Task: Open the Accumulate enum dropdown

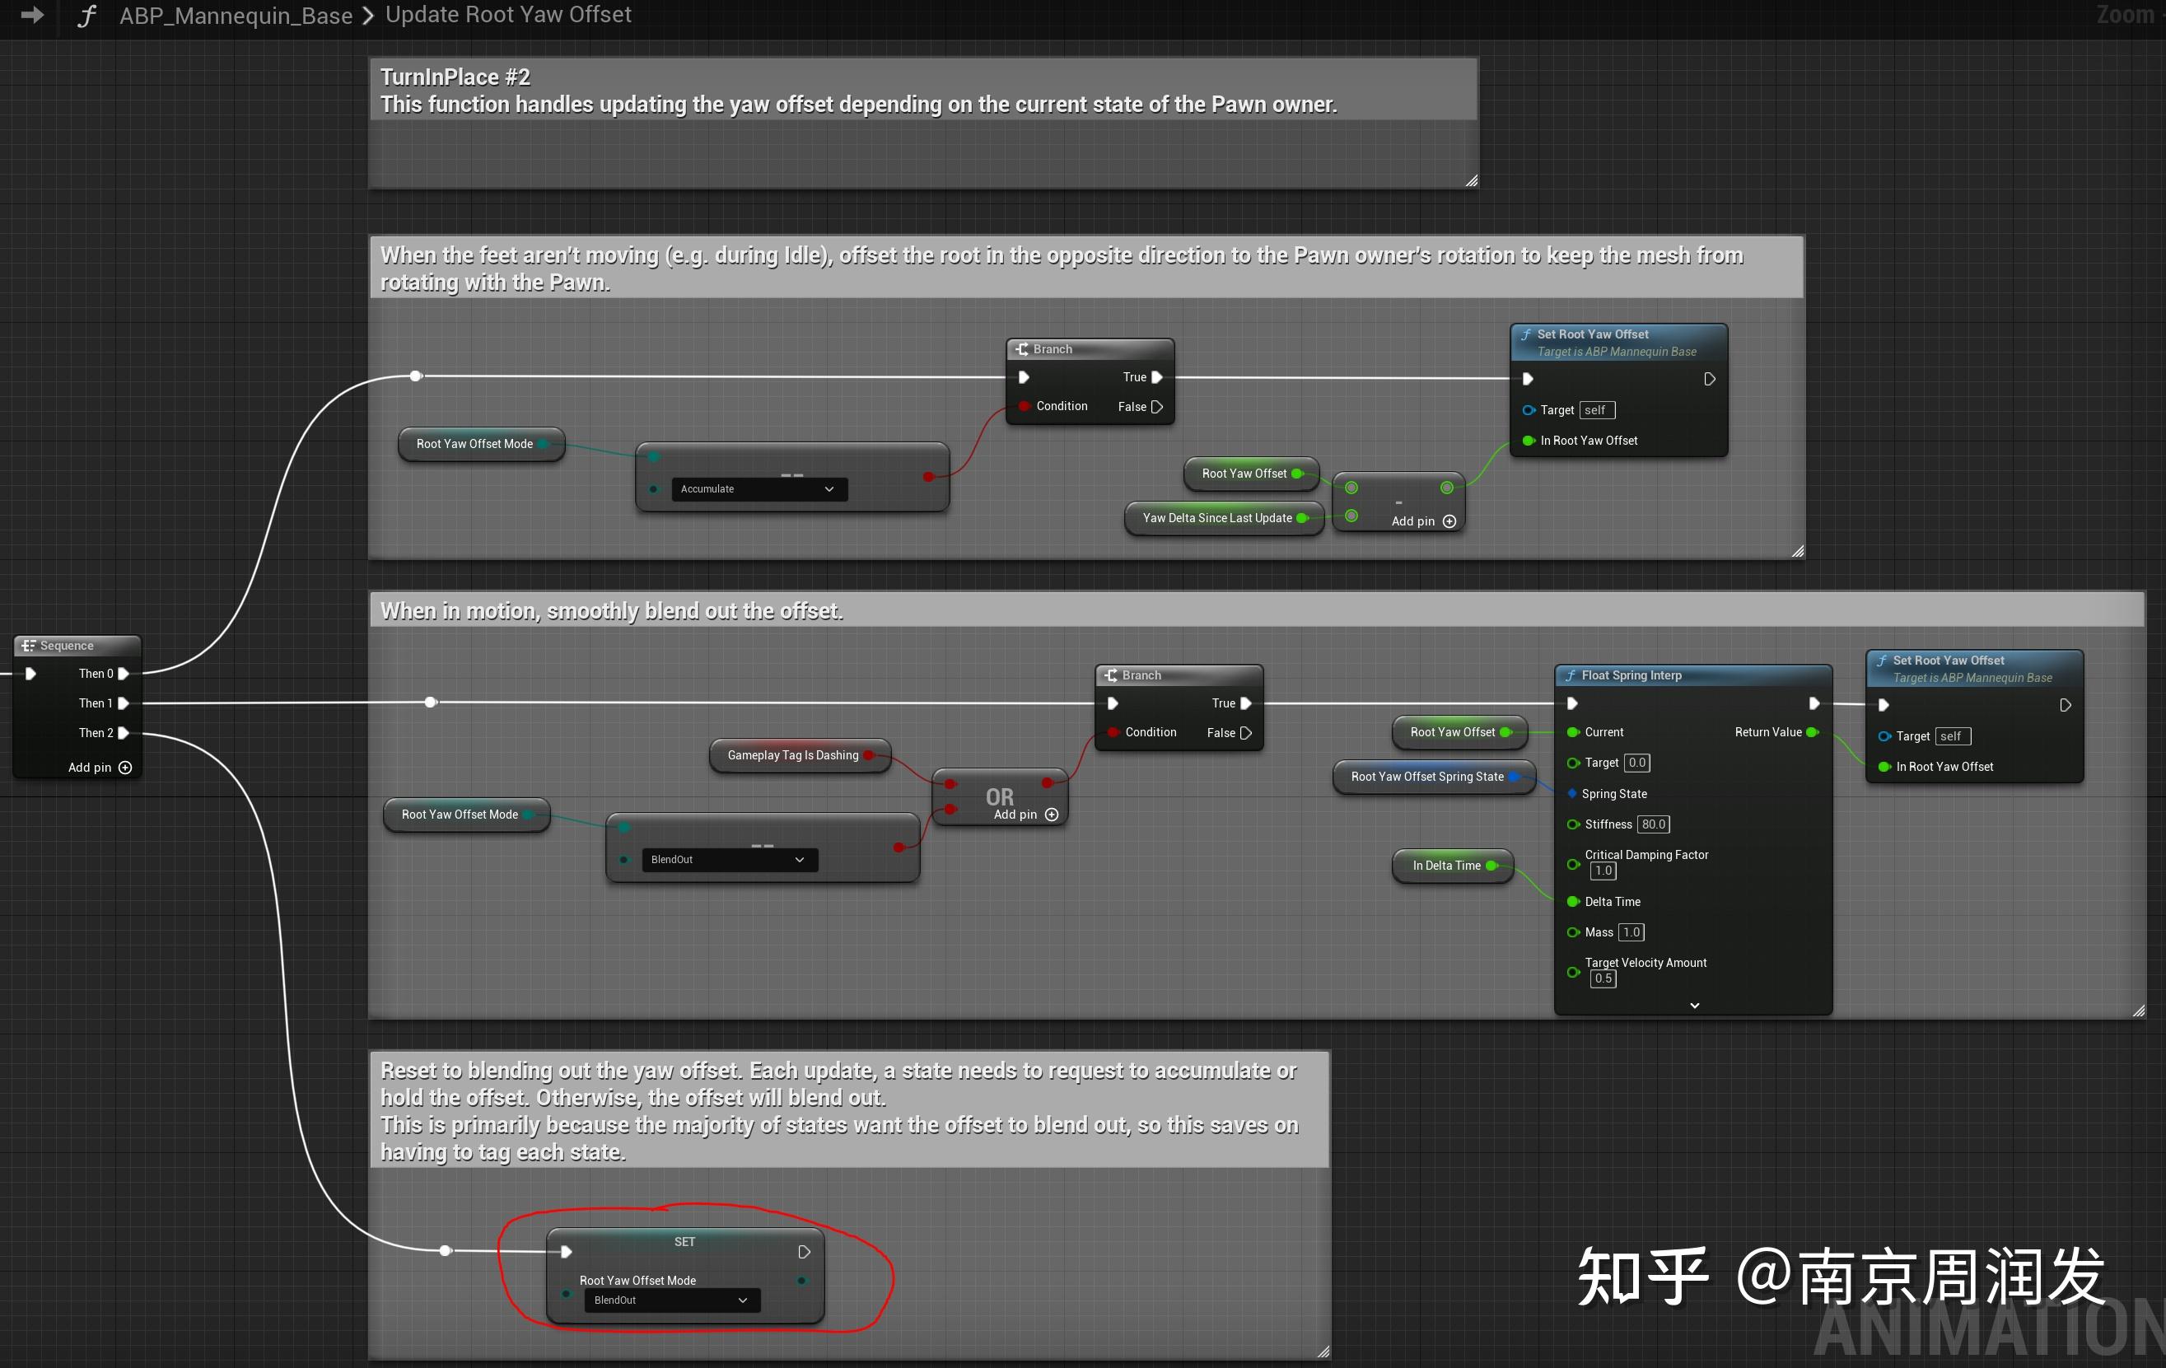Action: [x=759, y=489]
